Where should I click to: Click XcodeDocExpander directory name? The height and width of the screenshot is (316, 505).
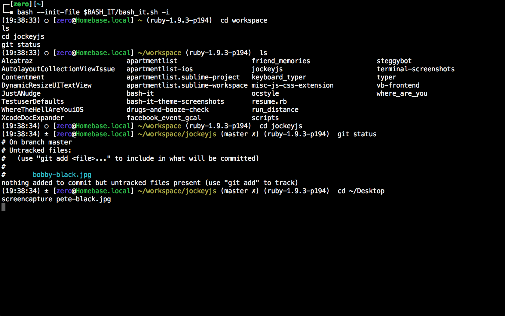[x=33, y=118]
